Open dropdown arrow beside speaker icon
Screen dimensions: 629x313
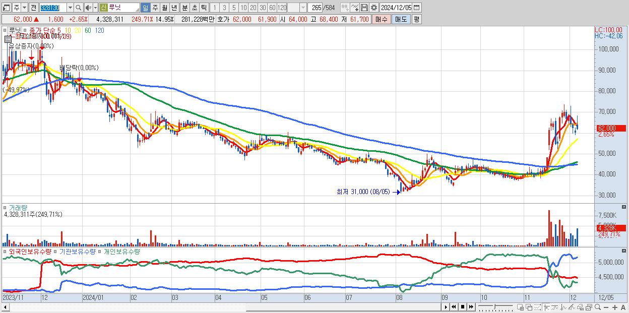95,8
